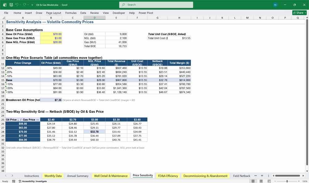The height and width of the screenshot is (183, 309).
Task: Switch to the Monthly Data sheet tab
Action: pos(53,176)
